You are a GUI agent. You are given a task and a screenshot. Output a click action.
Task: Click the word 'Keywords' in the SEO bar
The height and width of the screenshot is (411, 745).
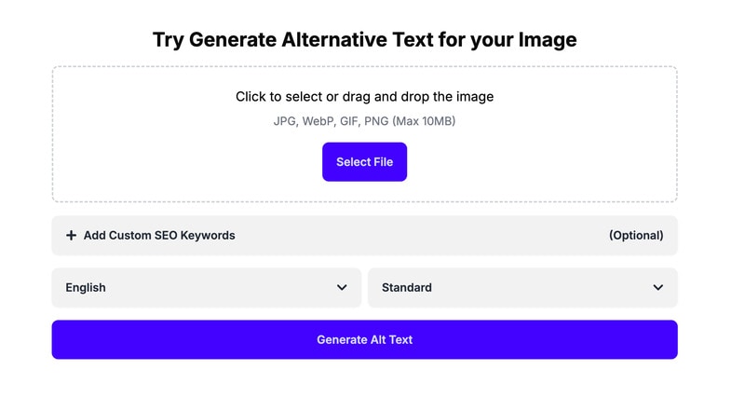tap(207, 236)
